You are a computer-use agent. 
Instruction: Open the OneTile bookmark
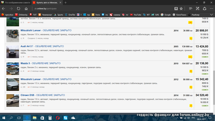tap(70, 15)
